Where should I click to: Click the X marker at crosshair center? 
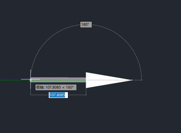30,80
